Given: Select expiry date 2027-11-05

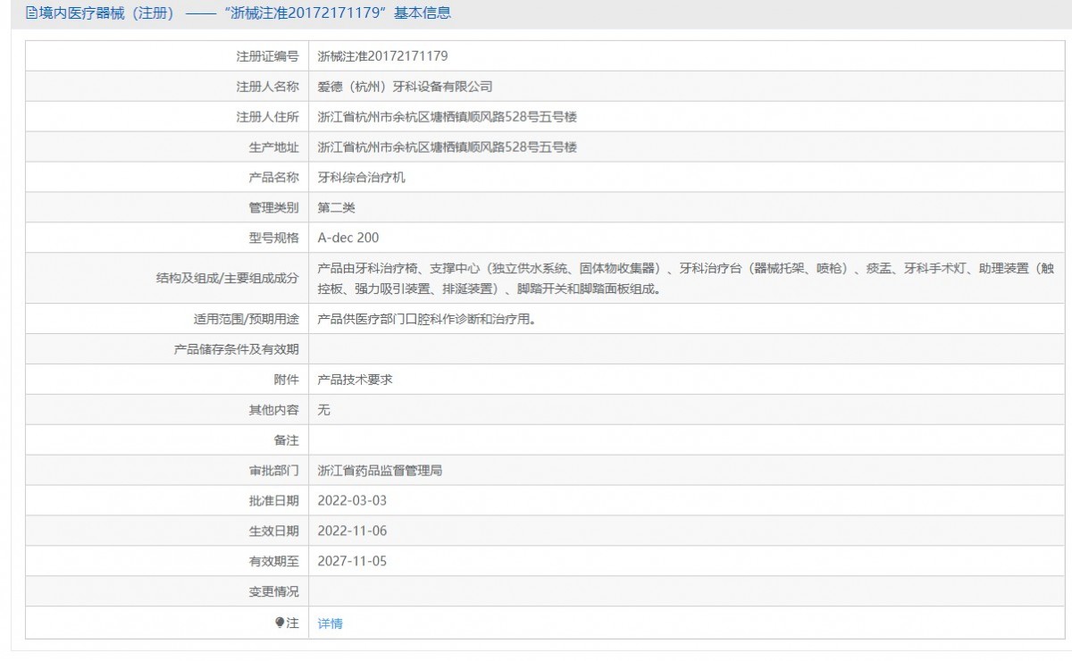Looking at the screenshot, I should coord(352,562).
